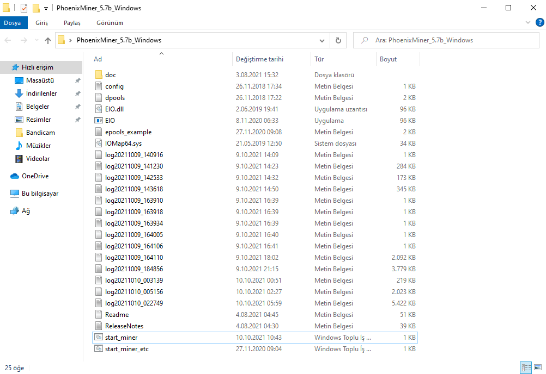Click the file name log20211010_005156
Screen dimensions: 546x374
pos(134,292)
